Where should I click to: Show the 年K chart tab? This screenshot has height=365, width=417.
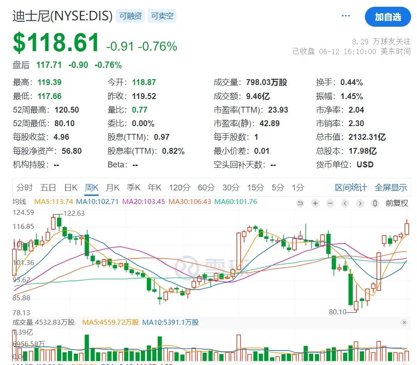[x=155, y=188]
